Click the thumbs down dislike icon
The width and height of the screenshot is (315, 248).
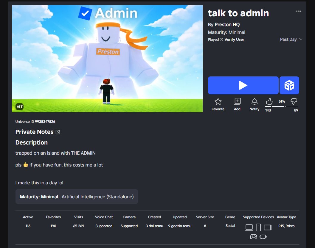click(294, 101)
